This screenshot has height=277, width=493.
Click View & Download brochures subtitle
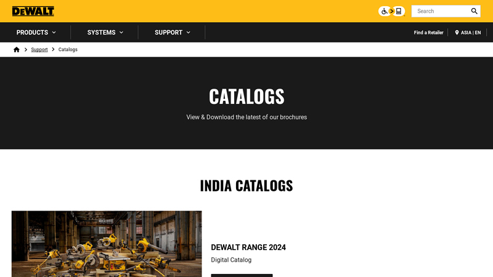[x=246, y=117]
